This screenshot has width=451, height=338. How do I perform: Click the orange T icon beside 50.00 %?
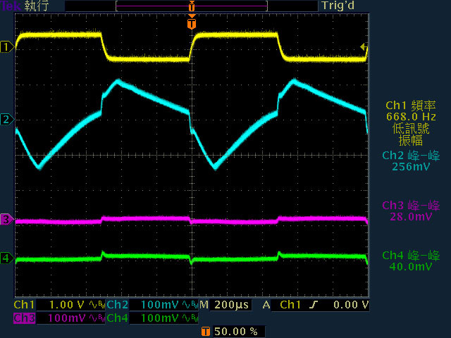click(x=205, y=332)
